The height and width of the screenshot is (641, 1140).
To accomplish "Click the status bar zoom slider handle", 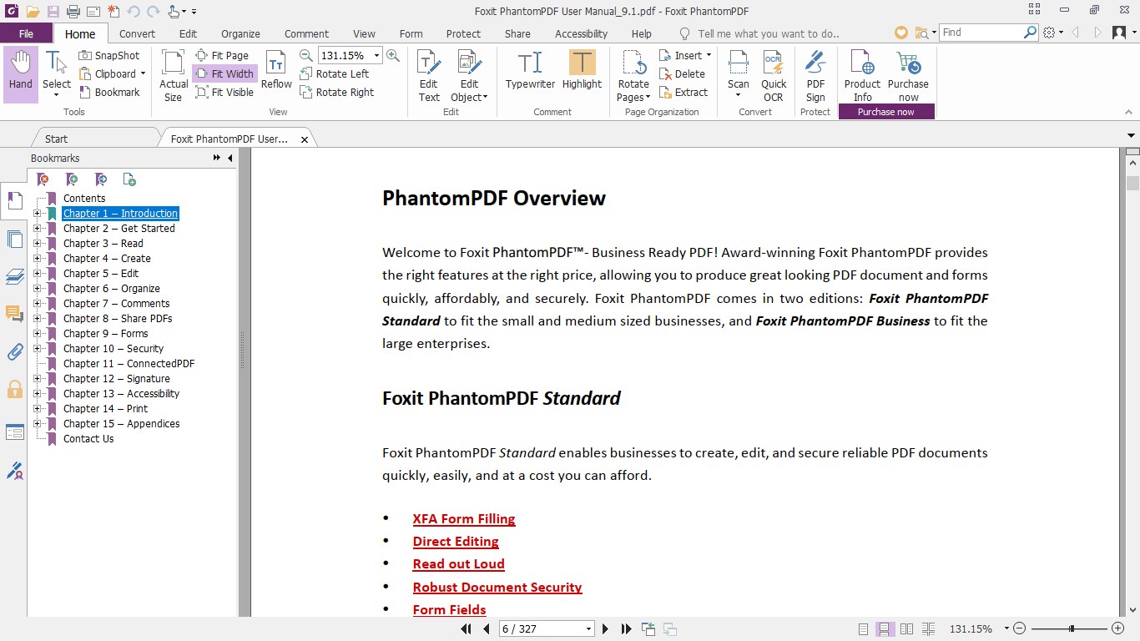I will pos(1071,628).
